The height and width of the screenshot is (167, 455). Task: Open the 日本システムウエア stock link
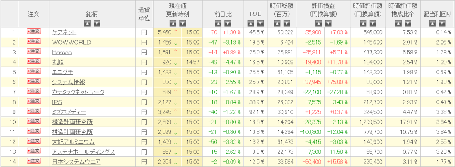tap(76, 162)
